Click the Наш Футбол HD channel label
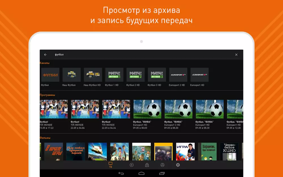 tap(92, 85)
